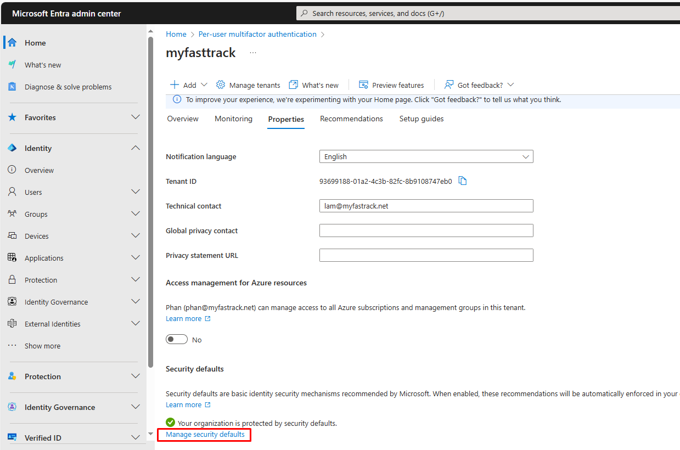Screen dimensions: 680x450
Task: Expand the External Identities chevron
Action: [x=136, y=324]
